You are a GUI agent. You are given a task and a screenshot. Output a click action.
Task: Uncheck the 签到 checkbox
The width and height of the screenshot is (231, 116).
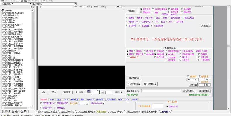(127, 51)
